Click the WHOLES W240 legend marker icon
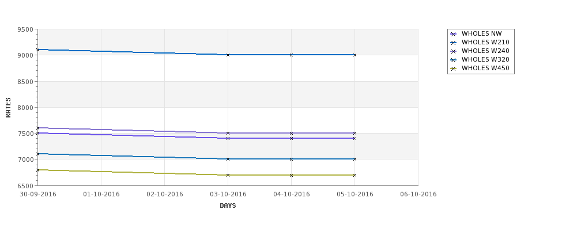The height and width of the screenshot is (247, 562). (454, 51)
